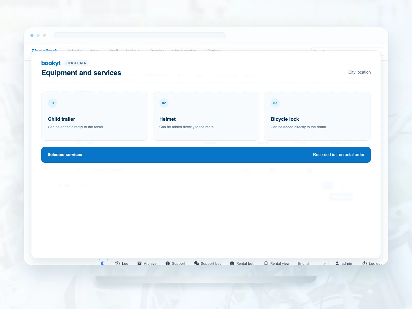
Task: Click the Equipment and services heading
Action: tap(81, 73)
